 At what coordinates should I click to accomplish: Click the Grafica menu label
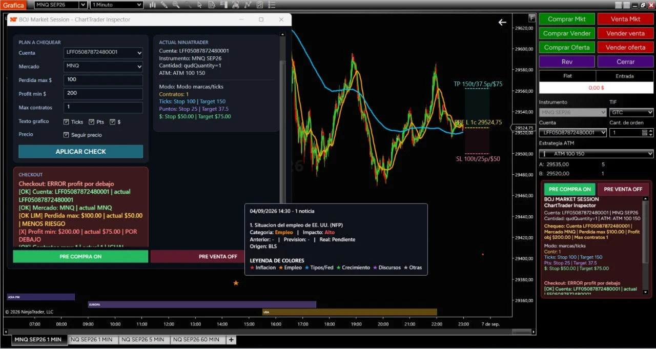tap(13, 5)
